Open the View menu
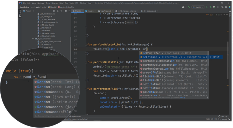Viewport: 233px width, 128px height. [x=34, y=3]
